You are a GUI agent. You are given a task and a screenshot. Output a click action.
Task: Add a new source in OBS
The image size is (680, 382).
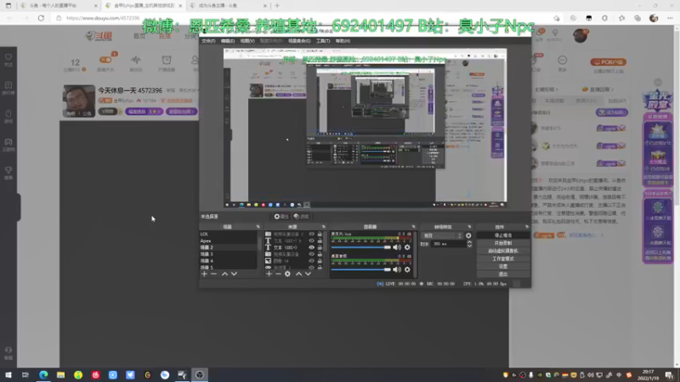coord(269,273)
